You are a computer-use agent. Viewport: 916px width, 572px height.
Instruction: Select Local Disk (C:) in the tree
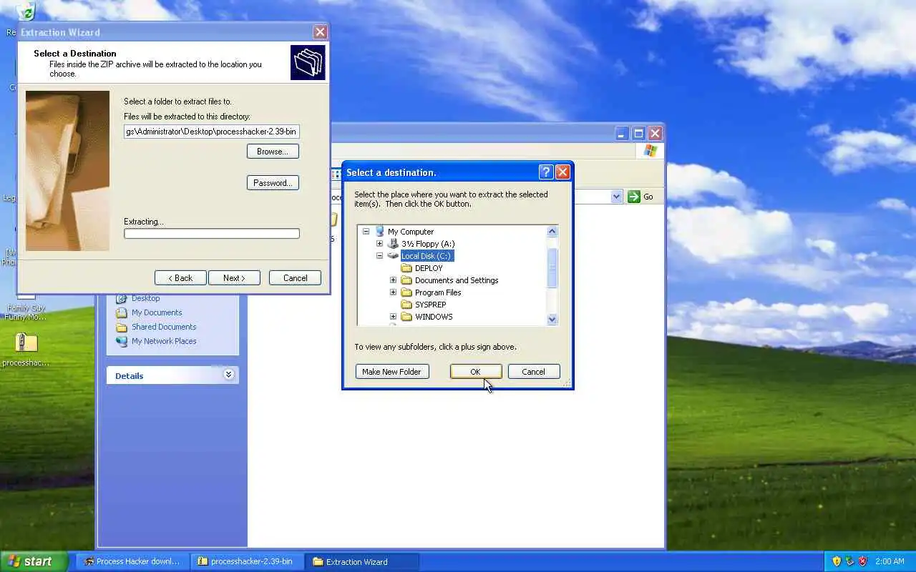pos(427,256)
